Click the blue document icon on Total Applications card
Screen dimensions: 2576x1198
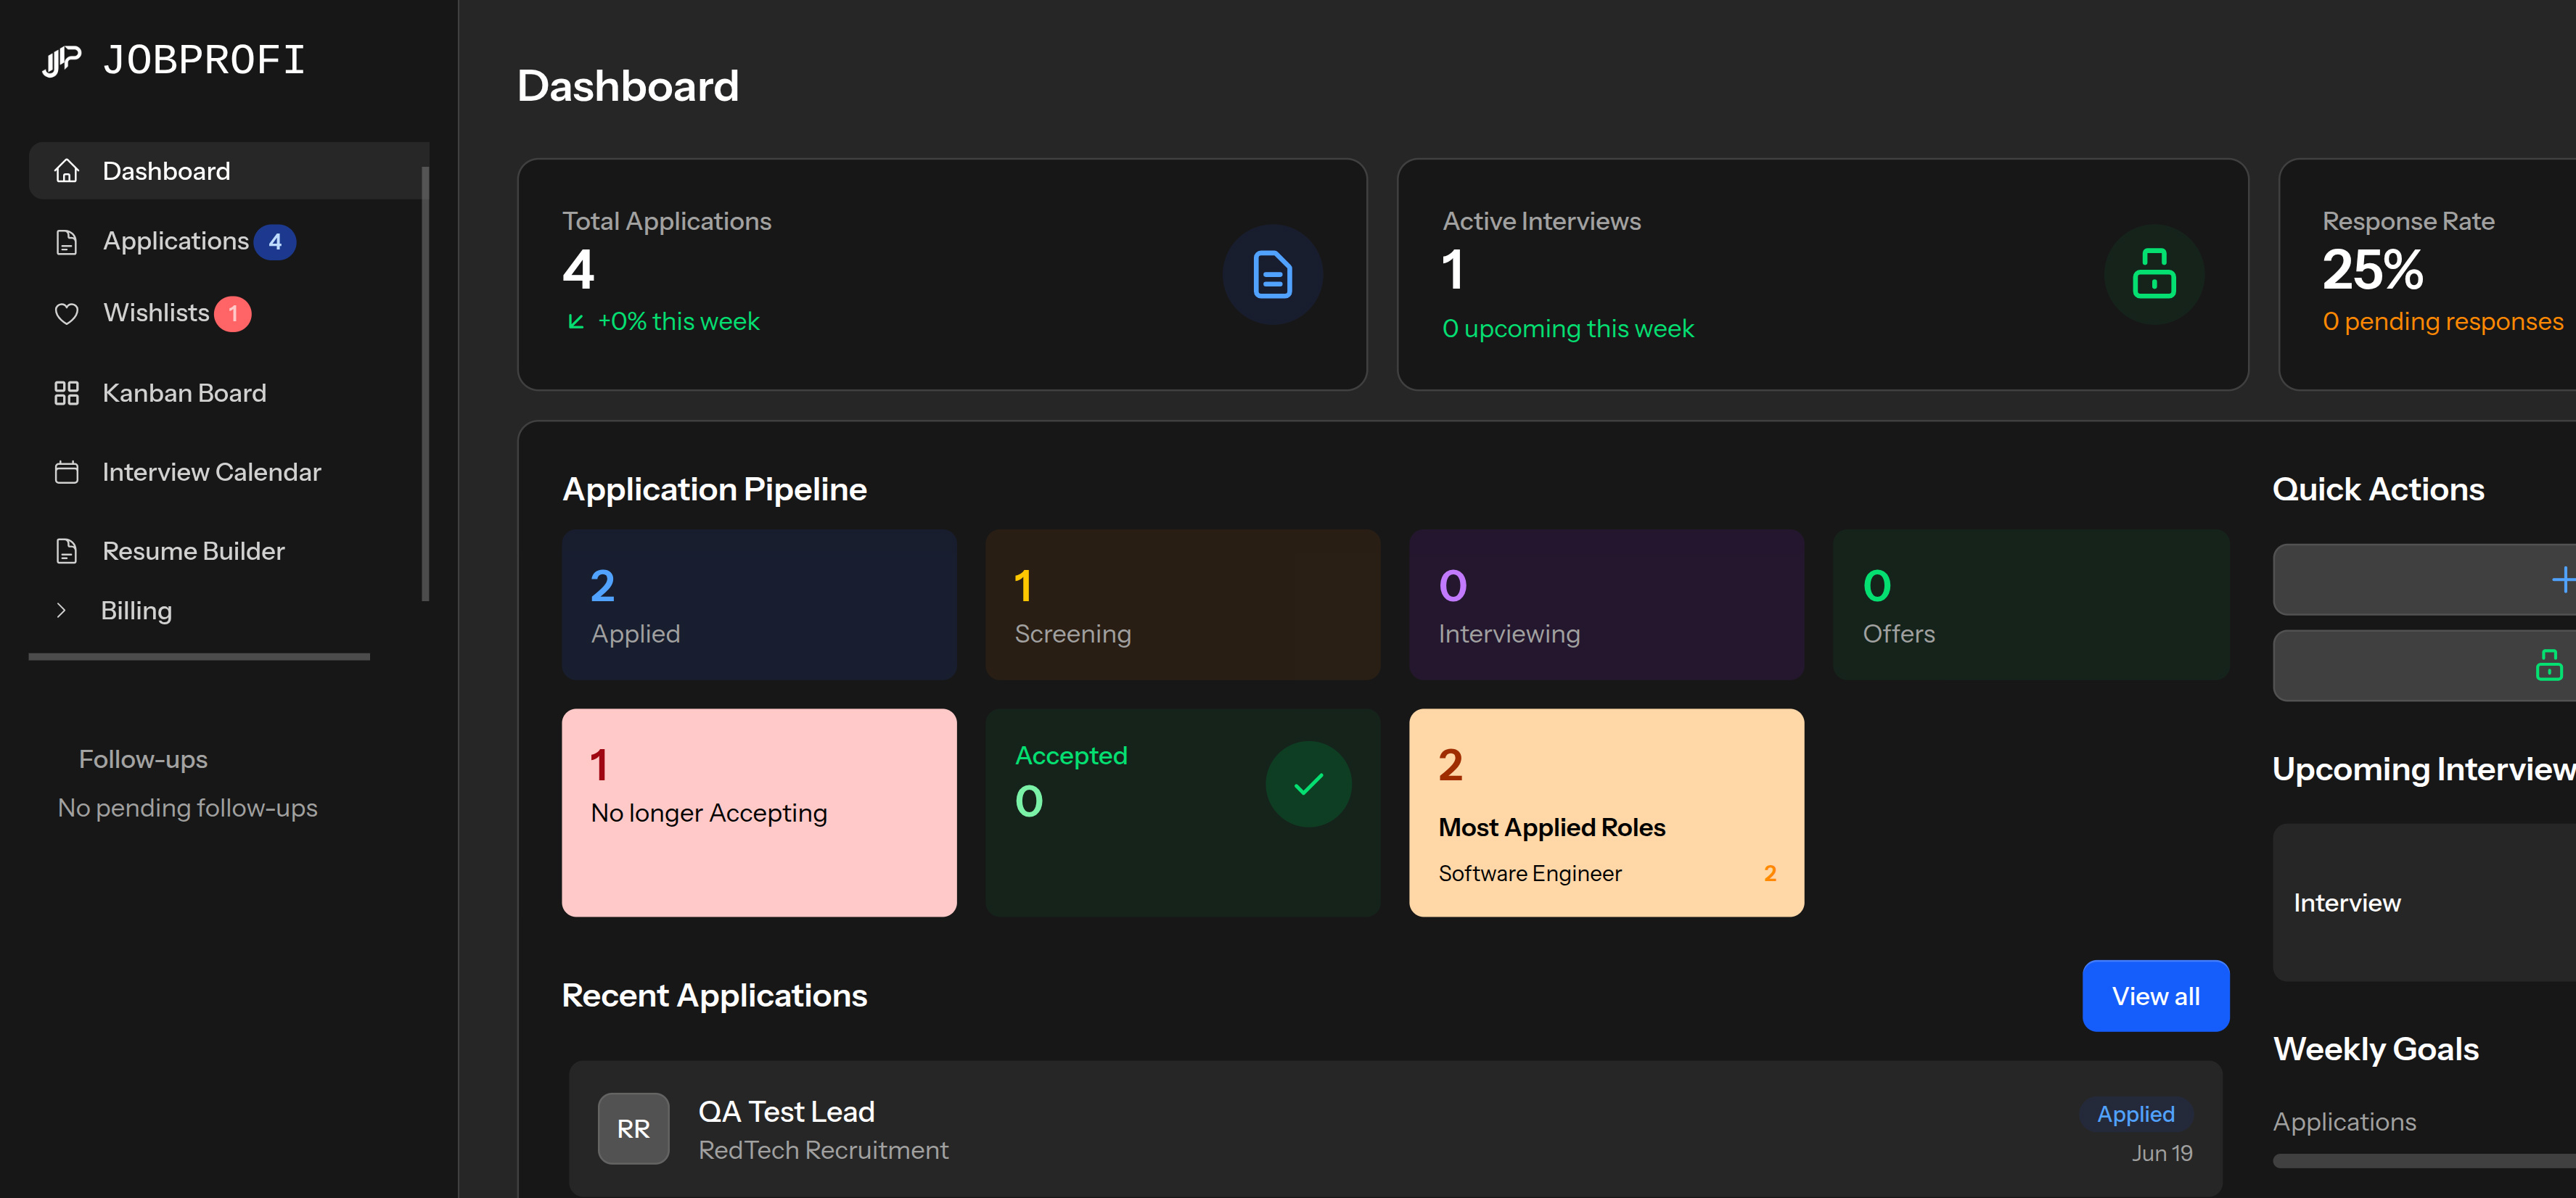click(x=1272, y=274)
